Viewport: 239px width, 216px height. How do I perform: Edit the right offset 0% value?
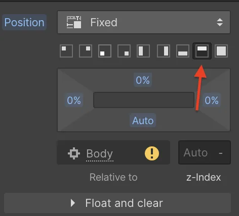[212, 100]
